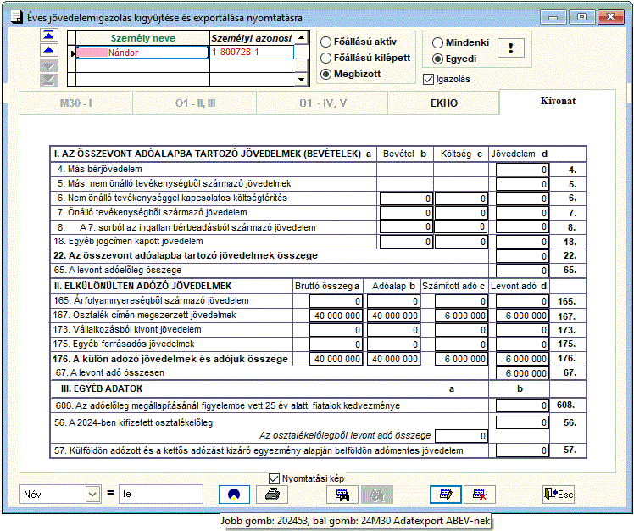Click the greyed-out search again icon

(377, 495)
